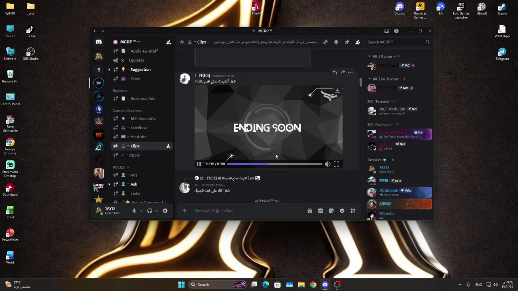Open the ARABIC server icon in sidebar
The image size is (518, 291).
99,187
